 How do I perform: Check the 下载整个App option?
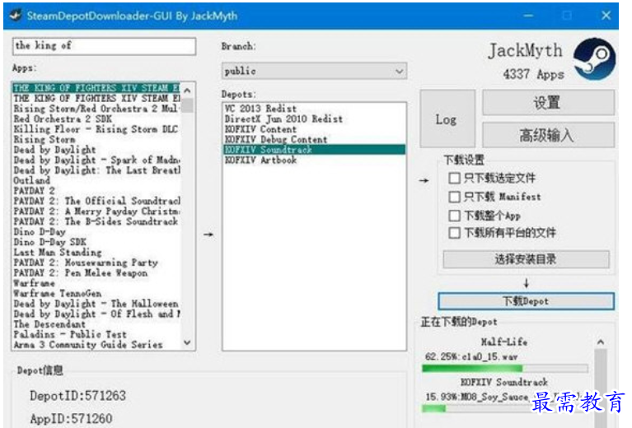pyautogui.click(x=454, y=216)
